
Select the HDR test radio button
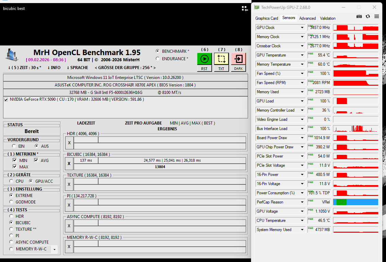[11, 216]
